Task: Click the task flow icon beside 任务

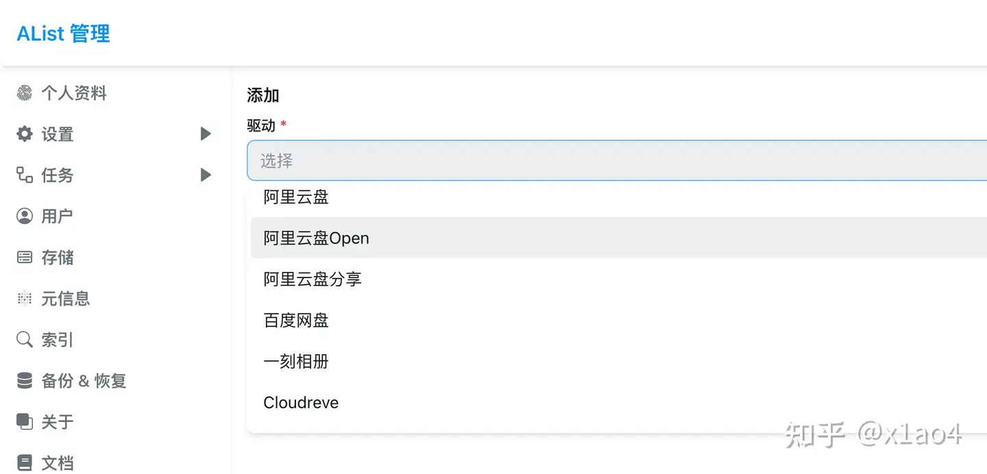Action: (x=25, y=175)
